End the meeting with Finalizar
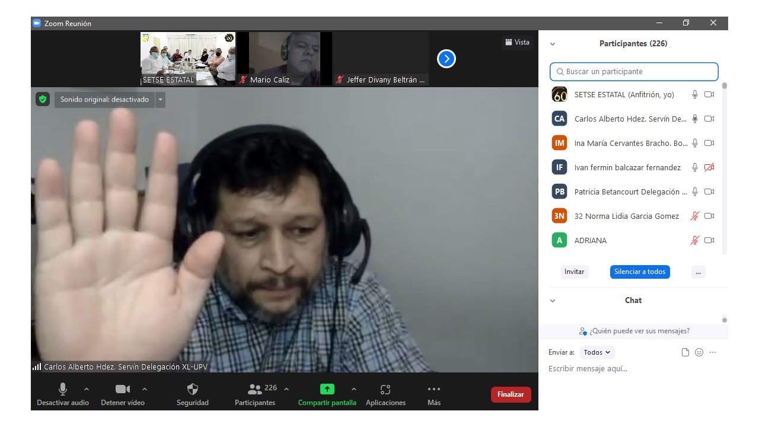The width and height of the screenshot is (759, 427). coord(511,394)
